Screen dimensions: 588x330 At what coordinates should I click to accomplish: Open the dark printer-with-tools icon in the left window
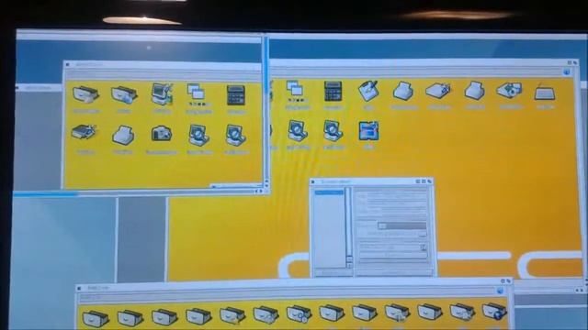[x=84, y=132]
